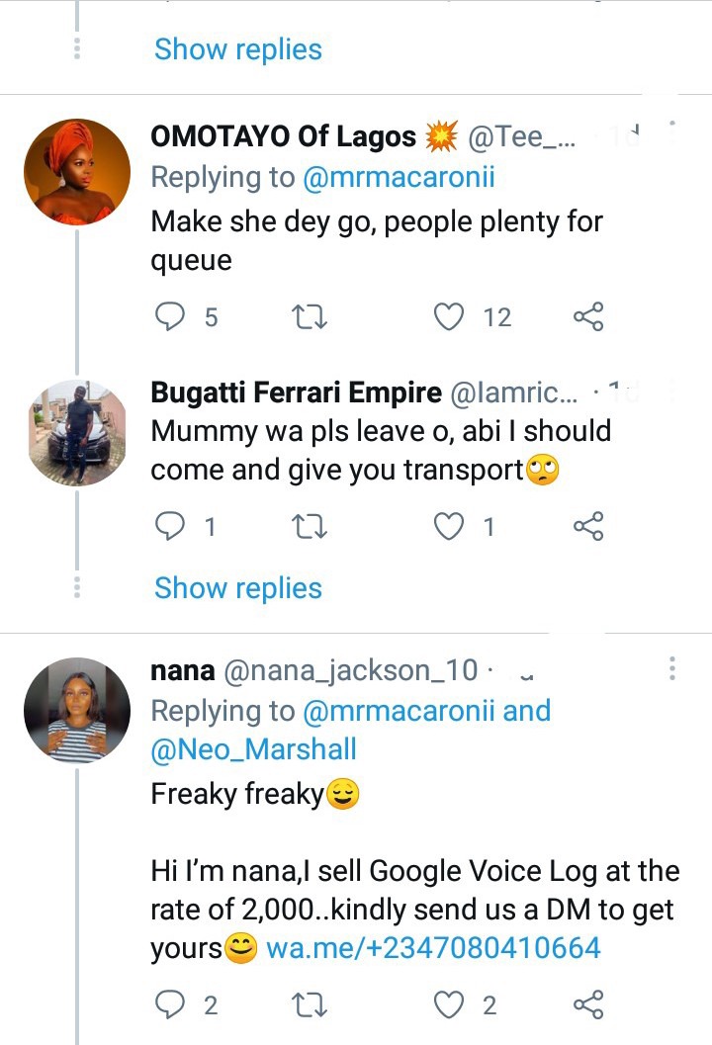Retweet the 'people plenty for queue' tweet
712x1045 pixels.
pyautogui.click(x=310, y=317)
